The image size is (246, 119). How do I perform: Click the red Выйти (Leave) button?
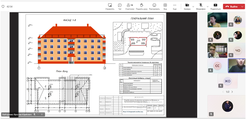click(x=231, y=6)
